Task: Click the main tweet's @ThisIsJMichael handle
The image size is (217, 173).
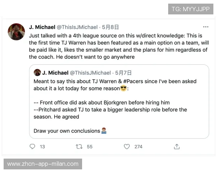Action: point(77,27)
